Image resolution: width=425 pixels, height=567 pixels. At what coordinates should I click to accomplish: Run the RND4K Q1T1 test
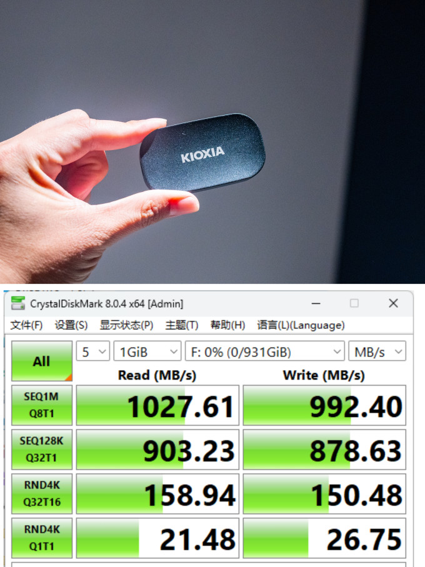(42, 538)
